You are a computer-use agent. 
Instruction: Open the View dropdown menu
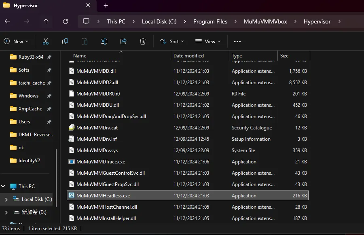coord(208,42)
